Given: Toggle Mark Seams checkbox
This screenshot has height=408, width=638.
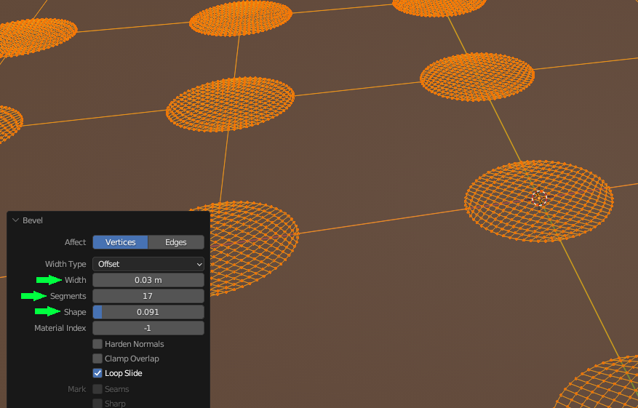Looking at the screenshot, I should pyautogui.click(x=97, y=389).
